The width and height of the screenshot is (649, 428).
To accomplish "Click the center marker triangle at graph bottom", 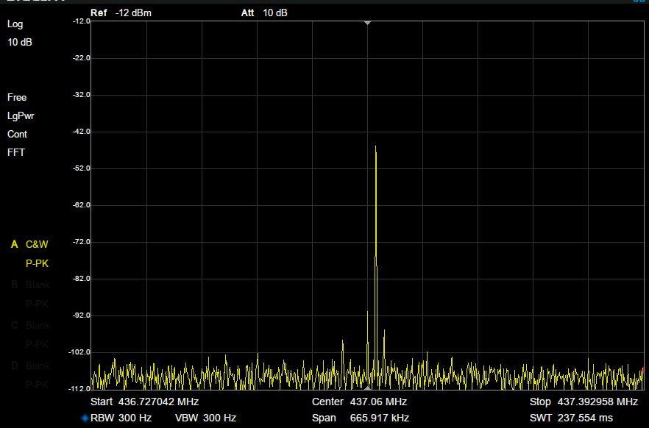I will click(367, 388).
